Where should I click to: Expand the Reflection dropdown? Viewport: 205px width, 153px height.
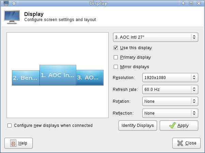(x=170, y=113)
